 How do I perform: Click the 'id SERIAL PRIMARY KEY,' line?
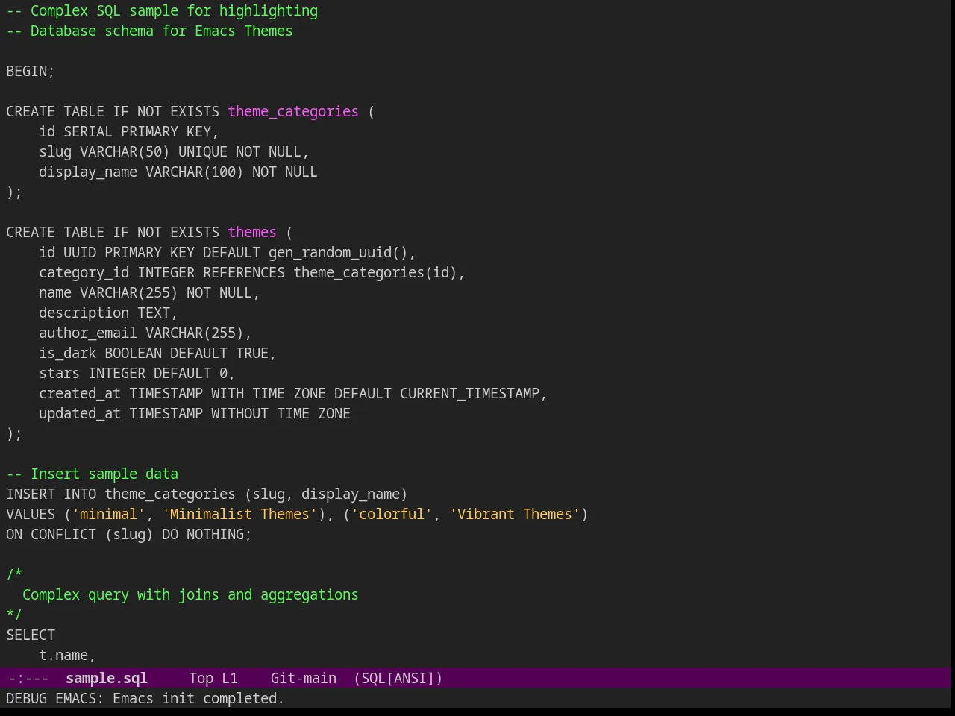[x=129, y=131]
